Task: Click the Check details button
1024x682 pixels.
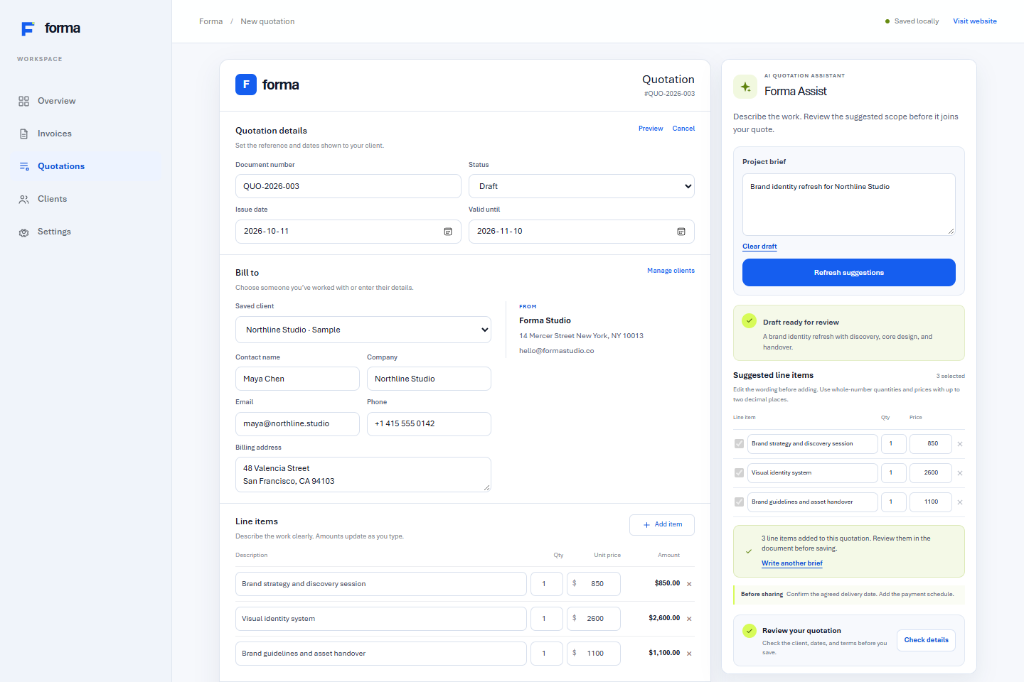Action: coord(926,640)
